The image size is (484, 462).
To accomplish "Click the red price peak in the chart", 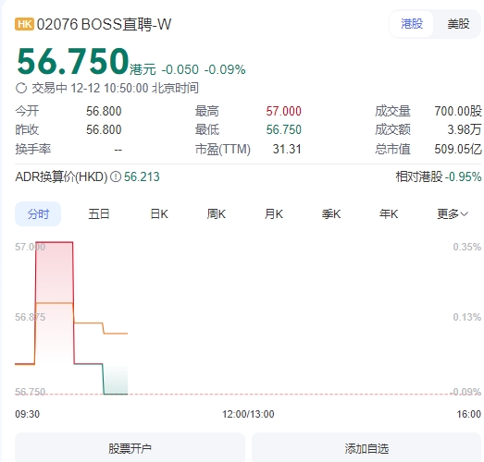I will click(55, 242).
